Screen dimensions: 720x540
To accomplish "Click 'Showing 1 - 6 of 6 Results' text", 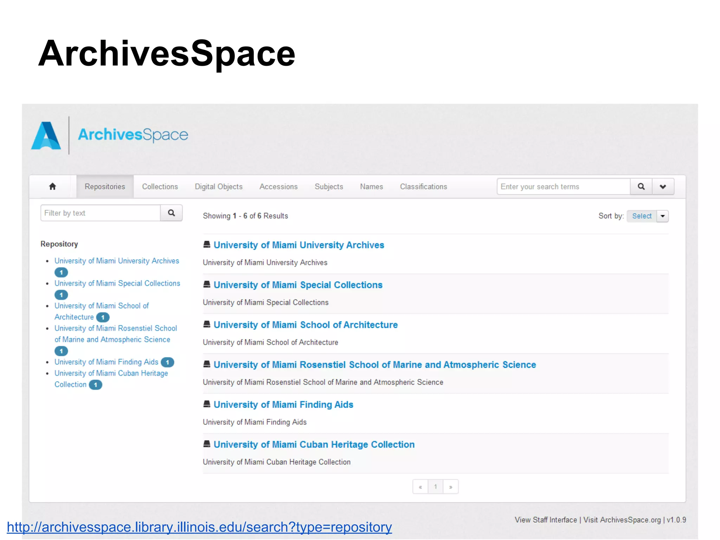I will [x=245, y=216].
